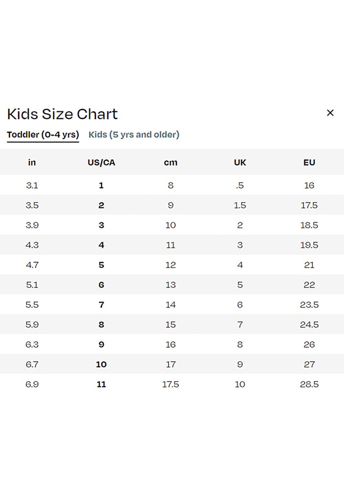Viewport: 344px width, 496px height.
Task: Click the 4.3 inch cell
Action: (x=32, y=245)
